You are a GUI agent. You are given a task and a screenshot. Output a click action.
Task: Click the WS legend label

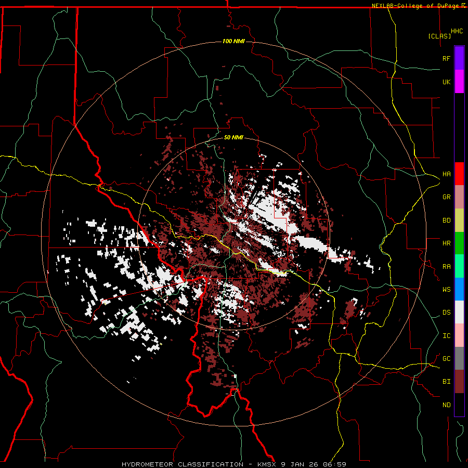(446, 290)
